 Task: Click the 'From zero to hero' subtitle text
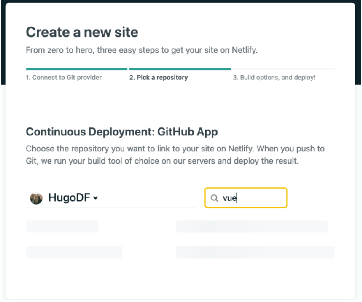142,50
